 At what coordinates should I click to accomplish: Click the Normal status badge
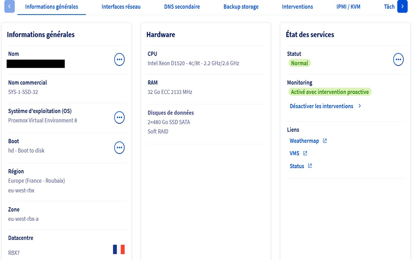pos(299,63)
